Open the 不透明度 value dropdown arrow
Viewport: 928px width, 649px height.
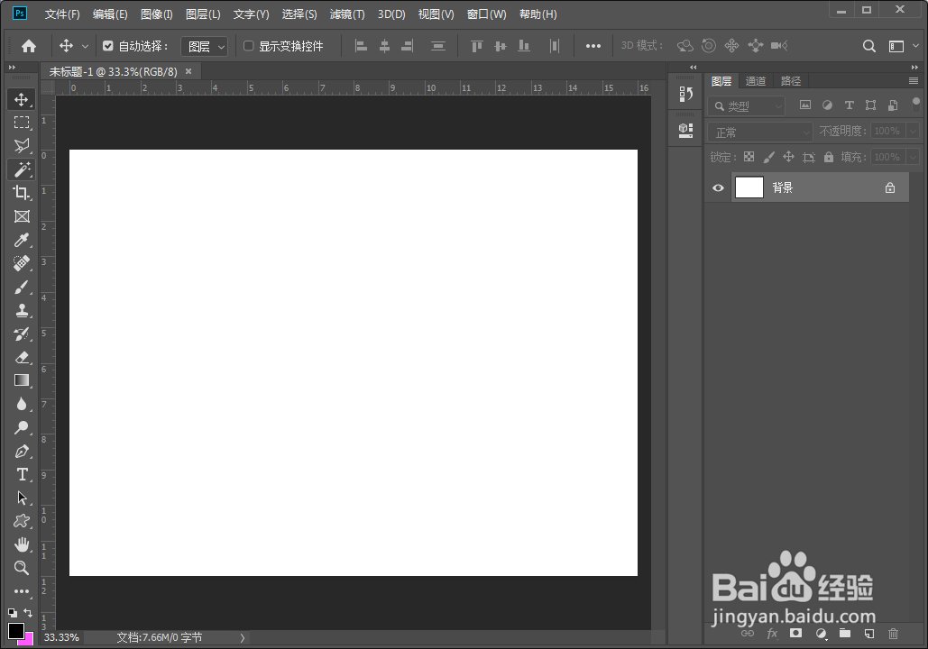coord(914,132)
